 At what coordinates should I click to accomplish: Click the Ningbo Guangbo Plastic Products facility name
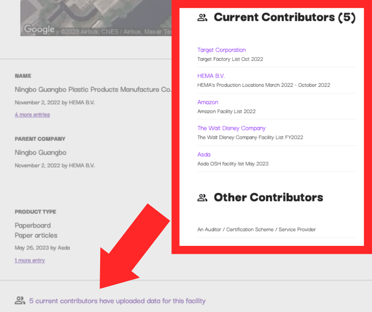point(93,90)
